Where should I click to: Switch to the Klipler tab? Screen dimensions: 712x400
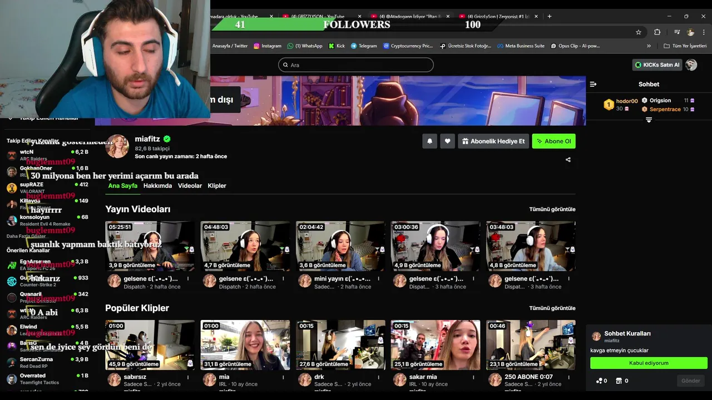pyautogui.click(x=217, y=186)
